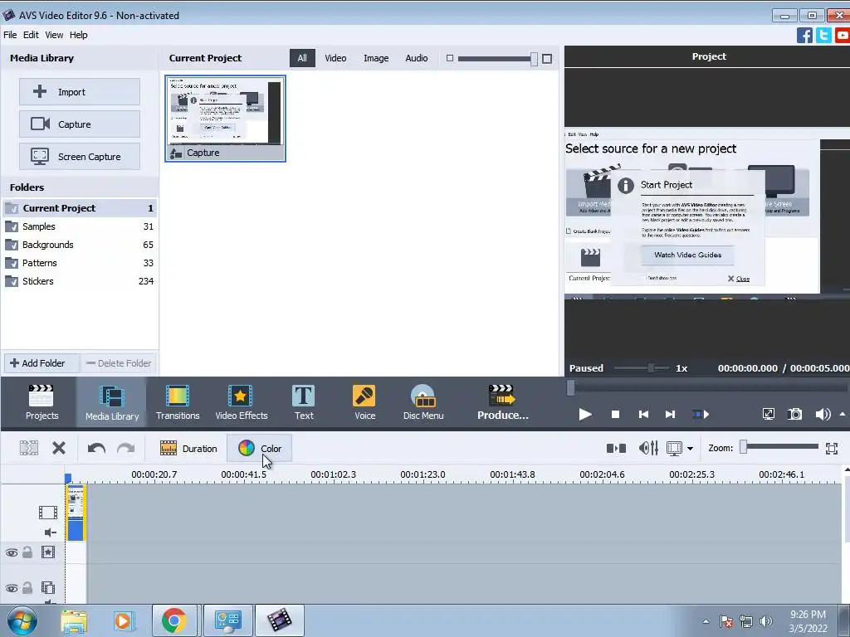The width and height of the screenshot is (850, 637).
Task: Open Chrome from the taskbar
Action: [173, 620]
